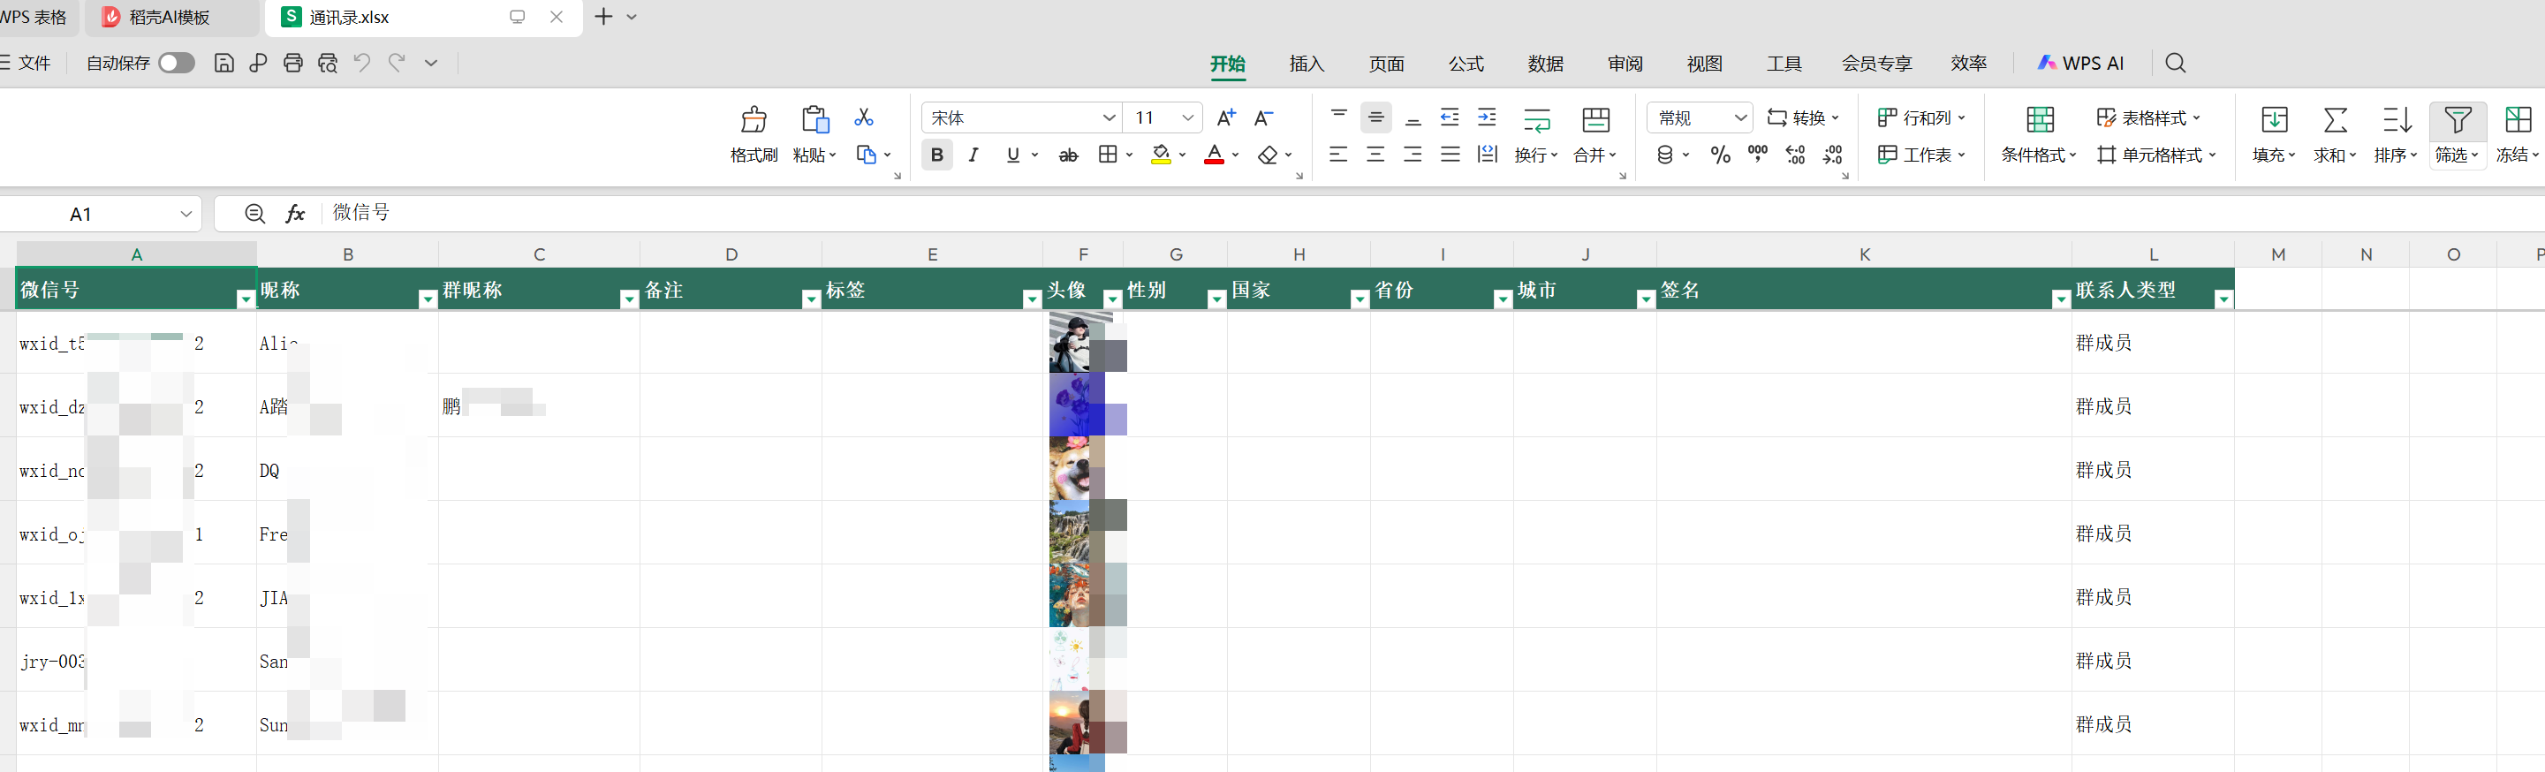Click the Redo arrow

398,64
